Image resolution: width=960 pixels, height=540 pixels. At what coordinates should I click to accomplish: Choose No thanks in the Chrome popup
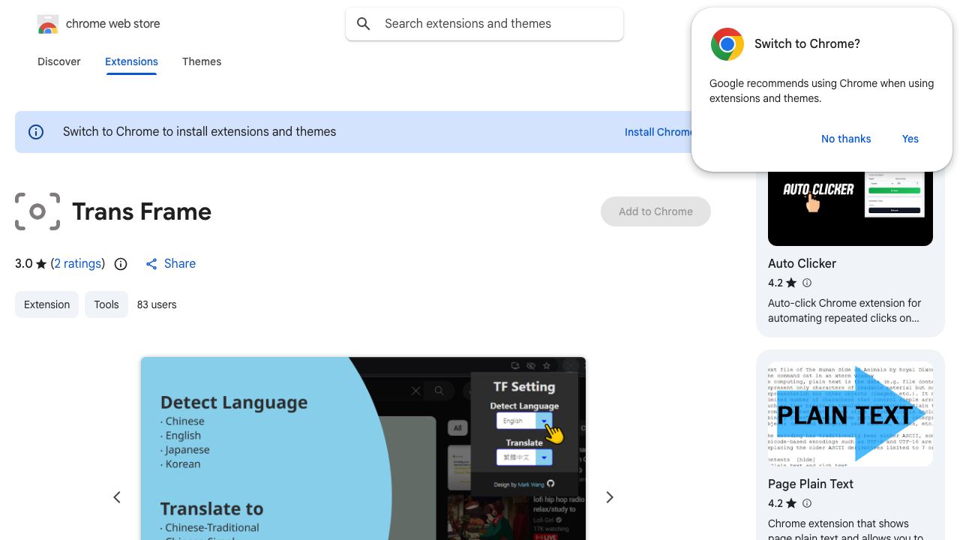click(846, 139)
